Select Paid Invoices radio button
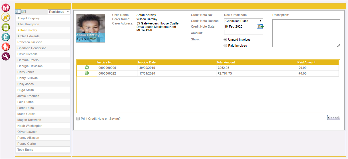348x159 pixels. pos(225,46)
